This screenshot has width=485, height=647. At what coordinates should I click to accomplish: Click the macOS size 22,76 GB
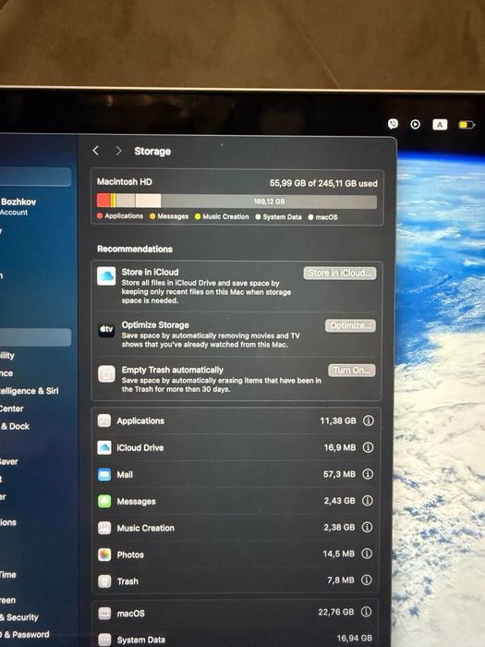point(335,612)
